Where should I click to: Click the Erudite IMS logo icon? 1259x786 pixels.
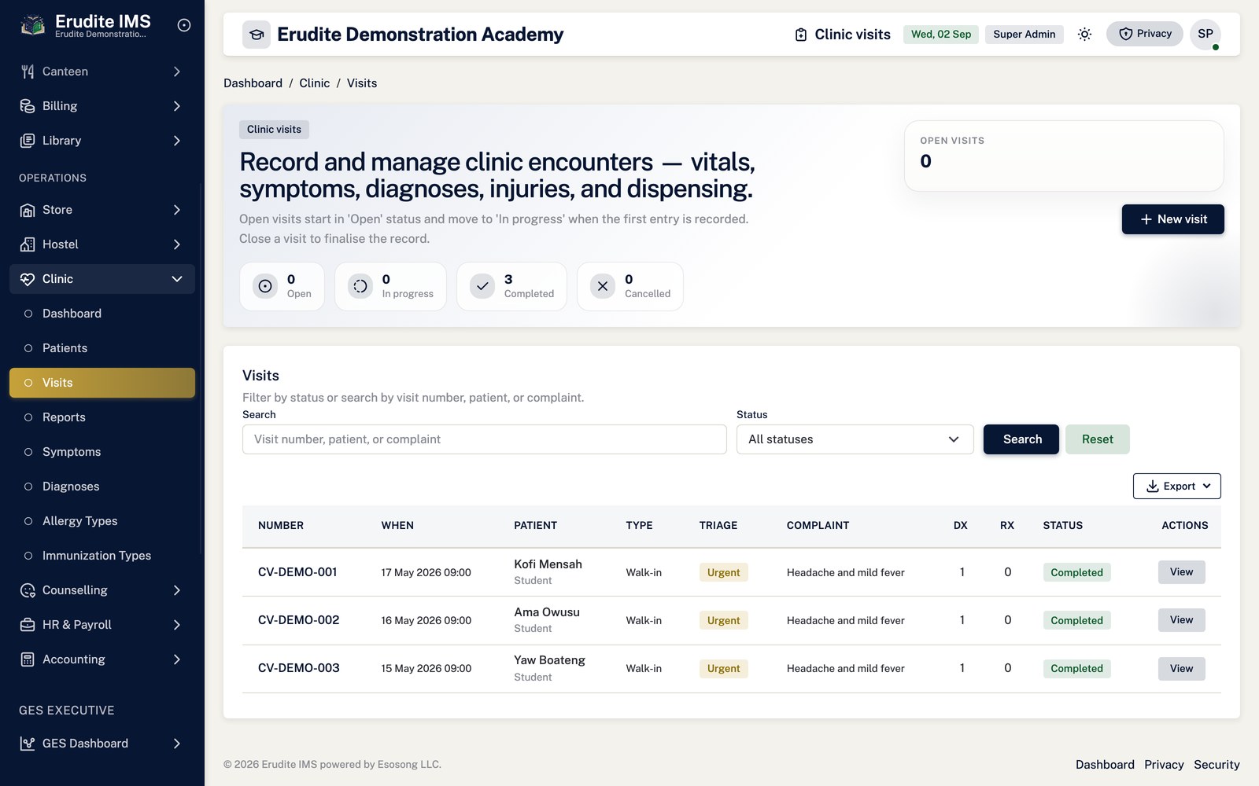(32, 26)
